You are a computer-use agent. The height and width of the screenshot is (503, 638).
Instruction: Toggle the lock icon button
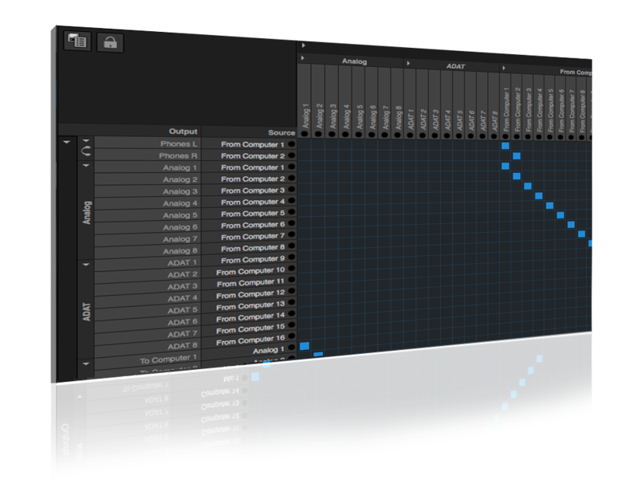pos(110,42)
